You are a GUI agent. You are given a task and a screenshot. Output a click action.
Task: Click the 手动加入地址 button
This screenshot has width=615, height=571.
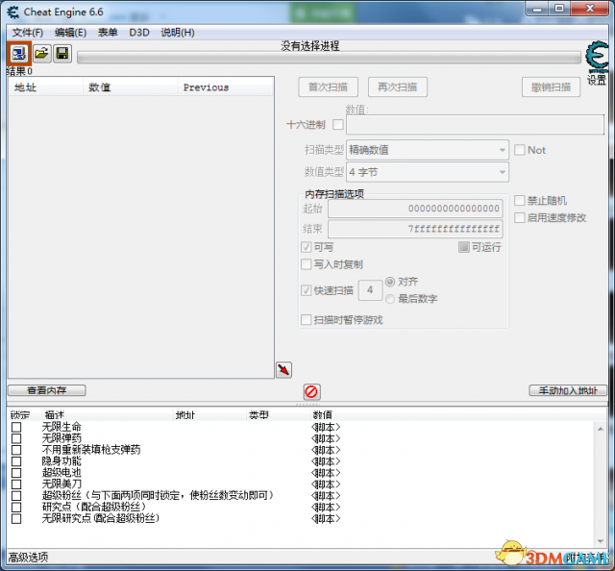point(568,390)
